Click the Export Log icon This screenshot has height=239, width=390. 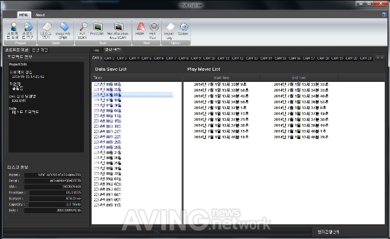tap(170, 31)
